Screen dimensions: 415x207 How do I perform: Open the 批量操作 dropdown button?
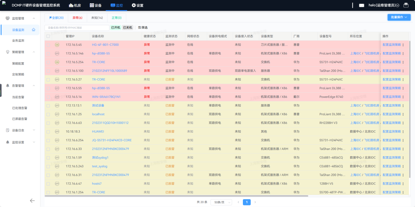[x=399, y=17]
